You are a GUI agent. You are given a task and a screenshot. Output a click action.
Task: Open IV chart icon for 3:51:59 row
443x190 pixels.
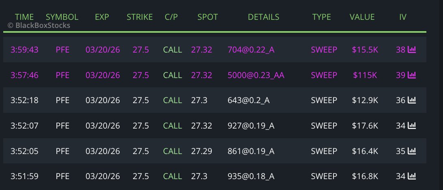412,176
